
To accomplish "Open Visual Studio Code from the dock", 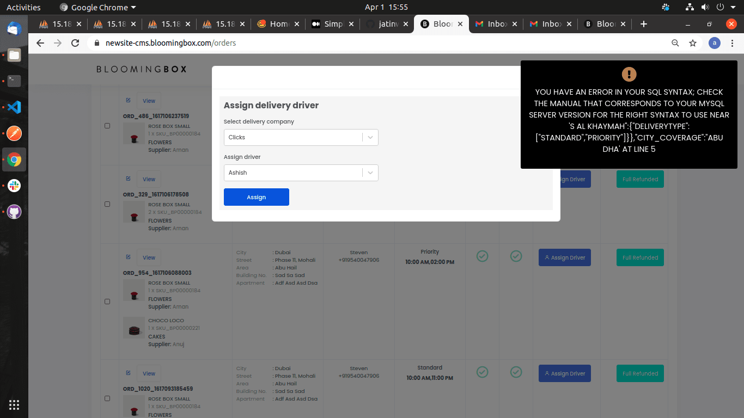I will point(14,107).
